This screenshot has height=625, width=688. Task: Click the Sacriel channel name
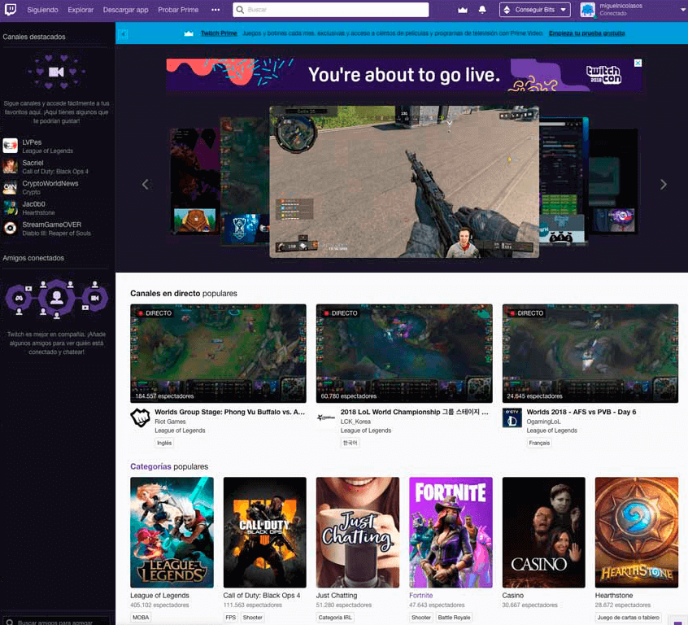click(x=33, y=163)
